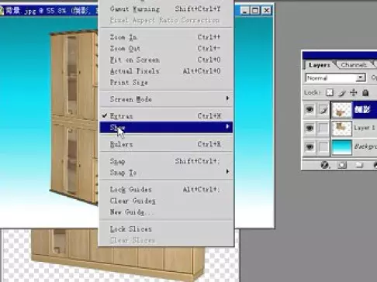The height and width of the screenshot is (282, 377).
Task: Expand the Snap To submenu
Action: tap(166, 172)
